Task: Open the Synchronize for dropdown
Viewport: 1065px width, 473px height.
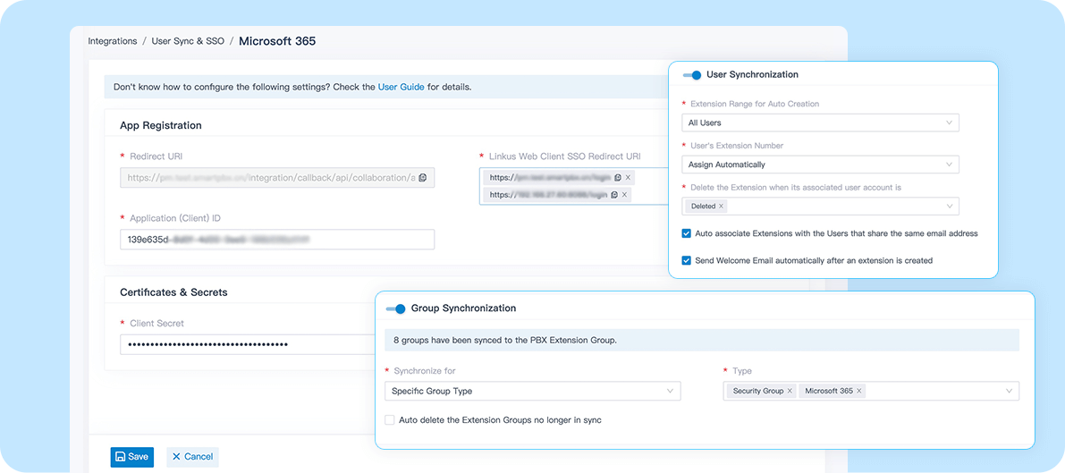Action: click(533, 391)
